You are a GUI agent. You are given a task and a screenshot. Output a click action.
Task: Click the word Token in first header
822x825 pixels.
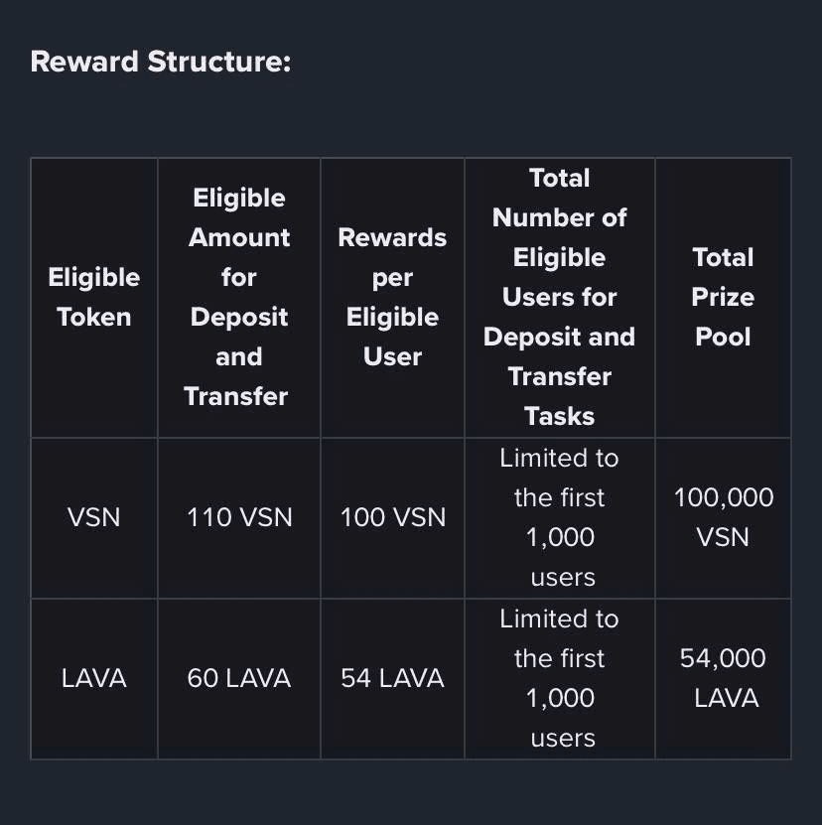coord(93,317)
